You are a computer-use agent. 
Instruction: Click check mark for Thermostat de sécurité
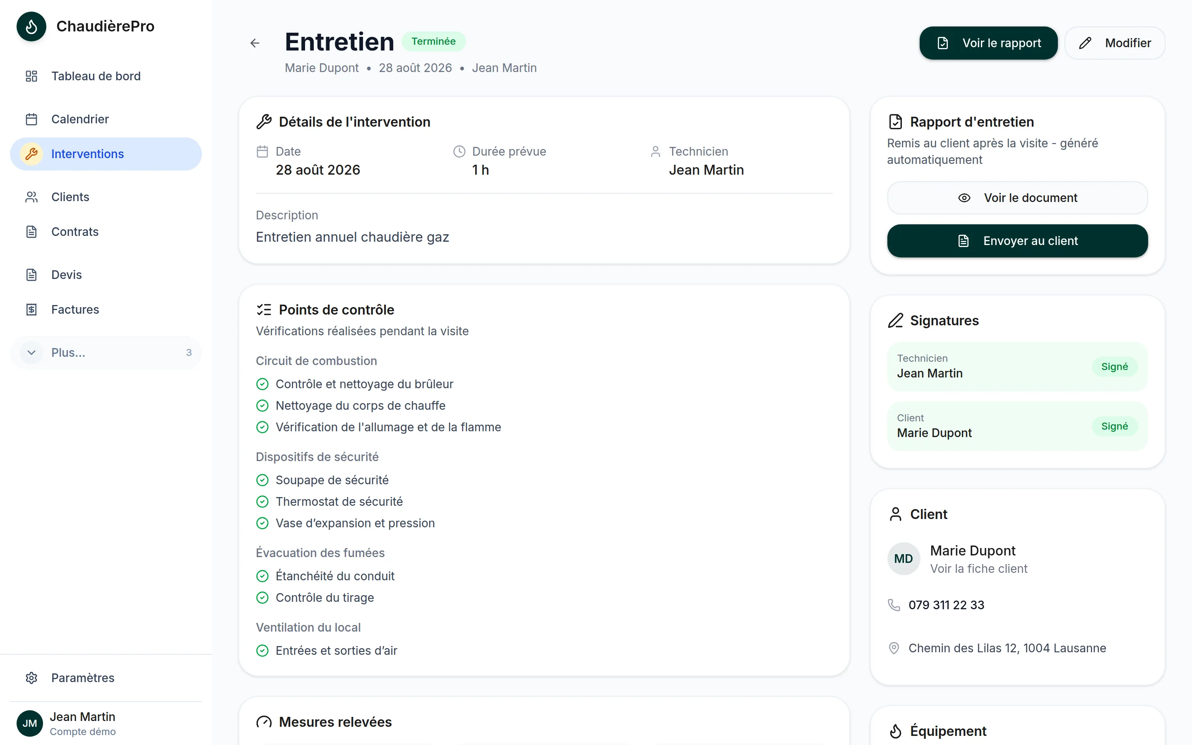click(262, 502)
